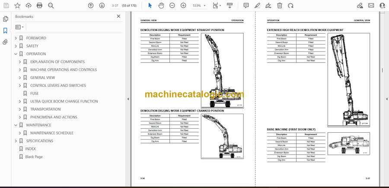Select the SPECIFICATIONS bookmark label
The width and height of the screenshot is (389, 188).
(40, 141)
